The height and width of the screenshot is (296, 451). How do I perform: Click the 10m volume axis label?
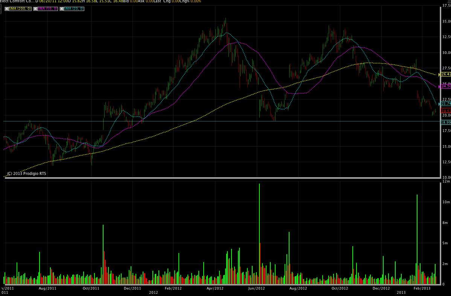(x=446, y=202)
